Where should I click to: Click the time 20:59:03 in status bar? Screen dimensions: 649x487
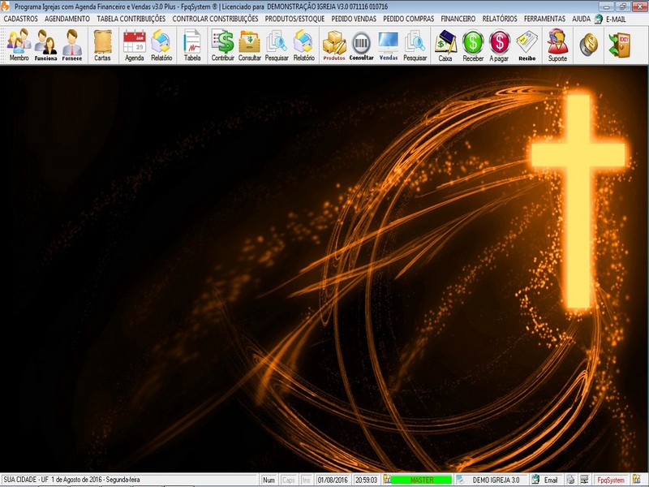point(366,480)
